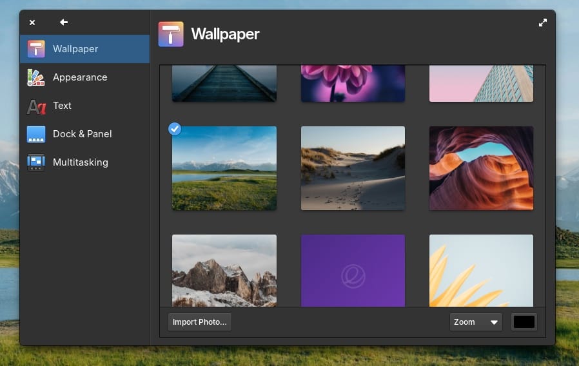Image resolution: width=579 pixels, height=366 pixels.
Task: Select the pink flower wallpaper thumbnail
Action: (353, 83)
